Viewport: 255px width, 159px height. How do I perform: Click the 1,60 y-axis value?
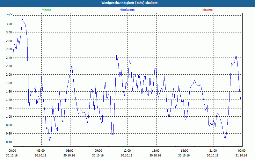[10, 92]
